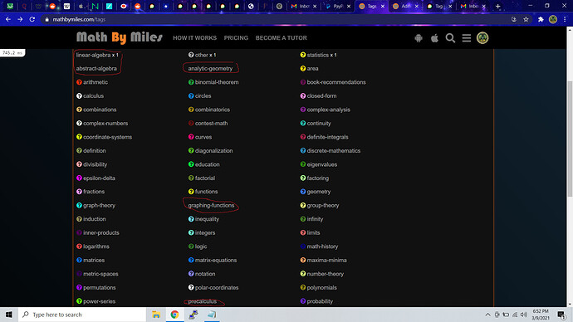Open the user avatar in site header

[482, 38]
